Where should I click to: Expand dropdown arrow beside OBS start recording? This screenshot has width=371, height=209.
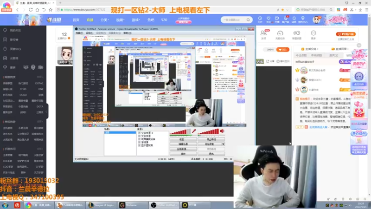(x=223, y=144)
